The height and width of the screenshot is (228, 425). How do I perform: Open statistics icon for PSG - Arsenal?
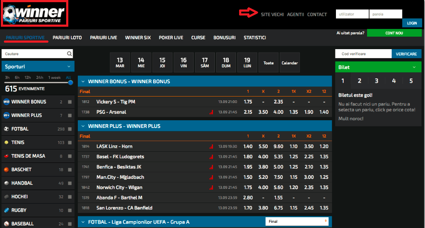(x=211, y=112)
